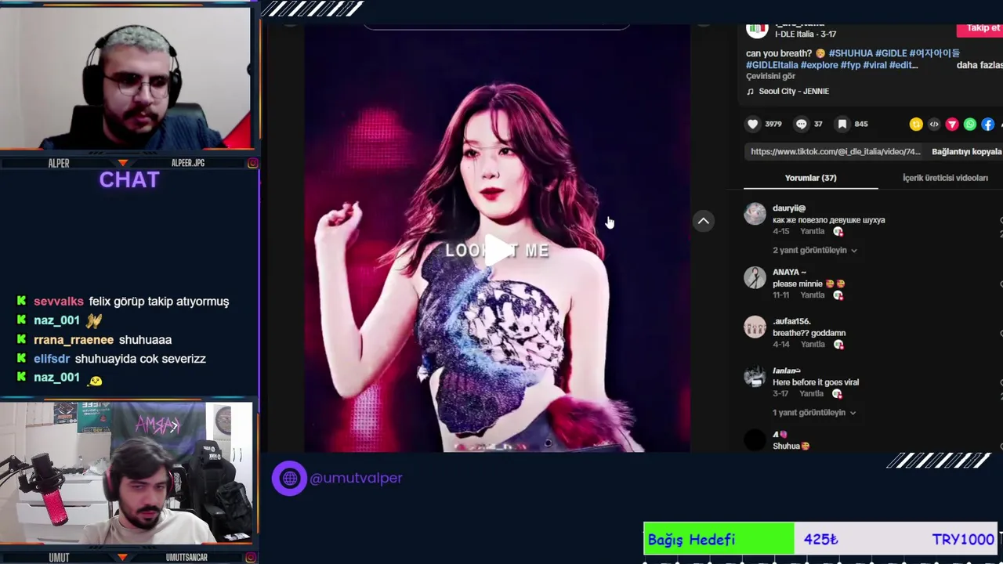This screenshot has height=564, width=1003.
Task: Copy the link with Bağlantıyı kopyala
Action: 966,151
